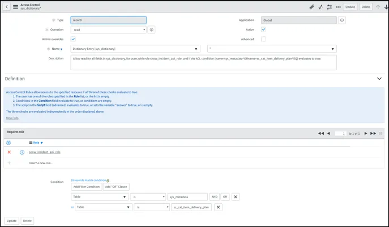Click the sc_cat_item_delivery_plan value field
The width and height of the screenshot is (389, 227).
[x=191, y=207]
